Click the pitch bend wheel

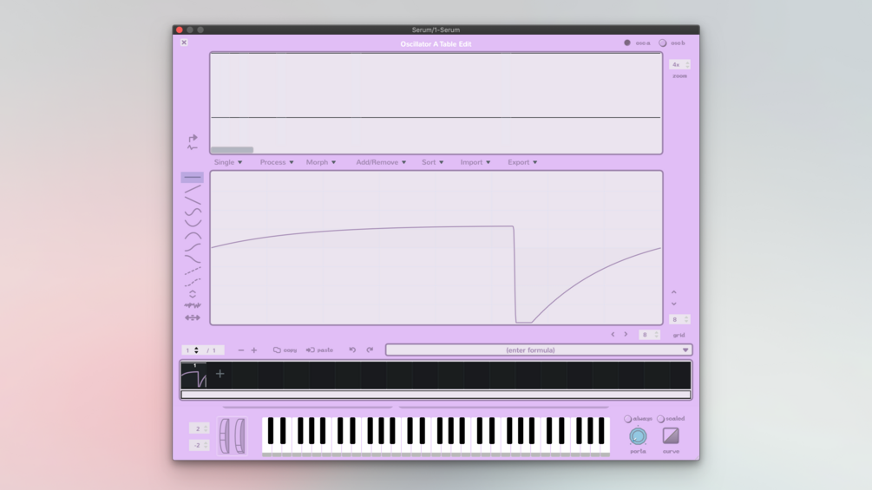(x=225, y=436)
